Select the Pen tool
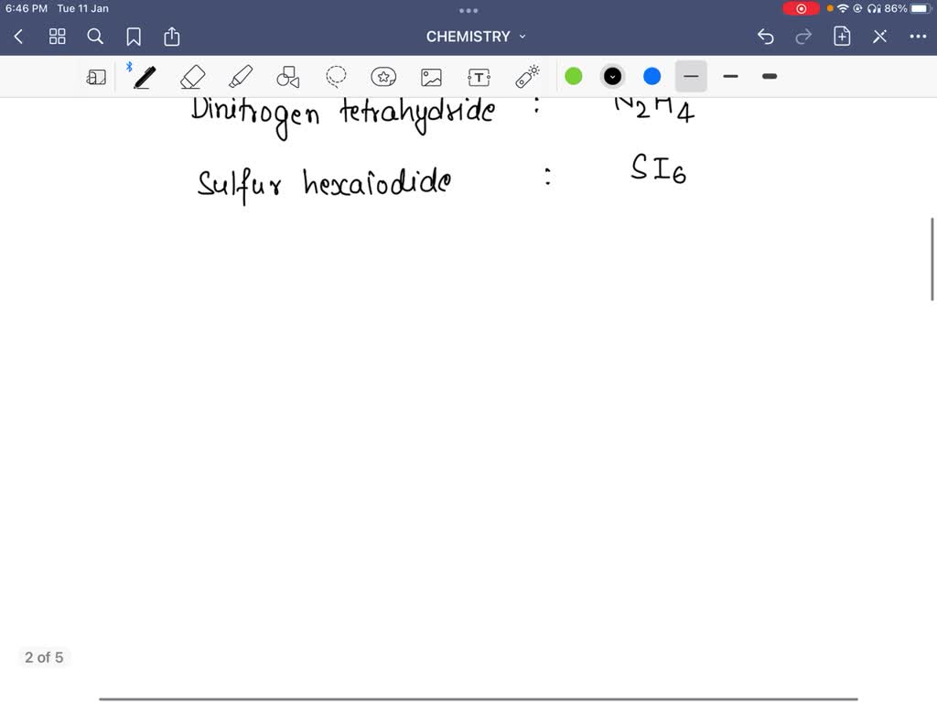The height and width of the screenshot is (703, 937). tap(144, 77)
